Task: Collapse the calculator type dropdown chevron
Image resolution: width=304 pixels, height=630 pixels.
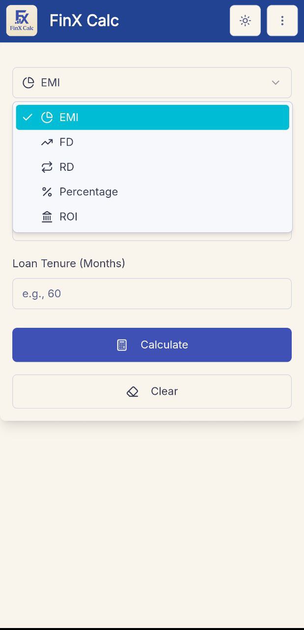Action: pyautogui.click(x=276, y=83)
